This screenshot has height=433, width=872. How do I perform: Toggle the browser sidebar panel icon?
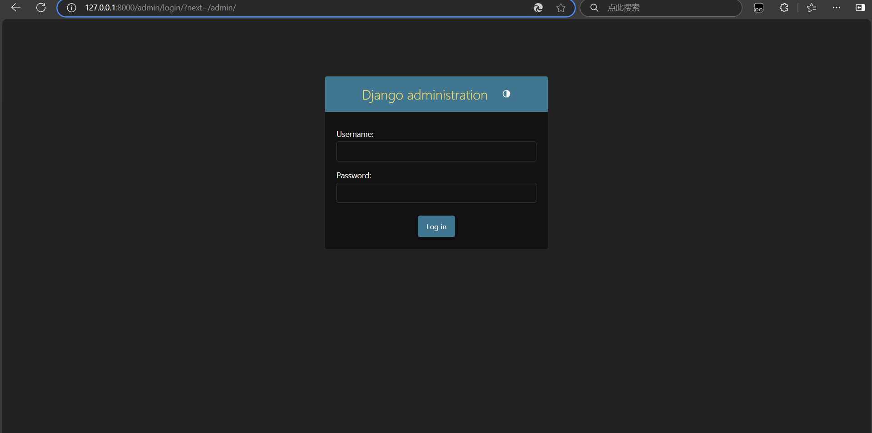tap(860, 8)
